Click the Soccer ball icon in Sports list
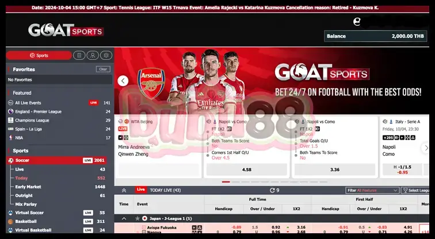This screenshot has width=435, height=239. (x=10, y=160)
